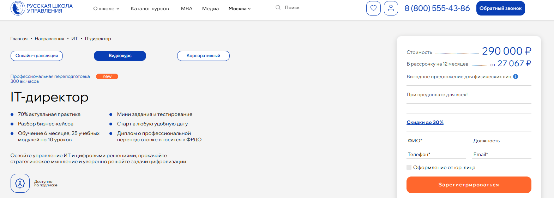Click the search magnifier icon
The height and width of the screenshot is (198, 554).
click(278, 7)
